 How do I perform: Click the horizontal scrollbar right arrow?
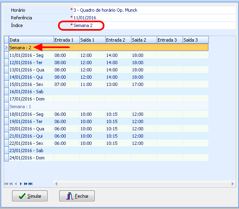(233, 184)
